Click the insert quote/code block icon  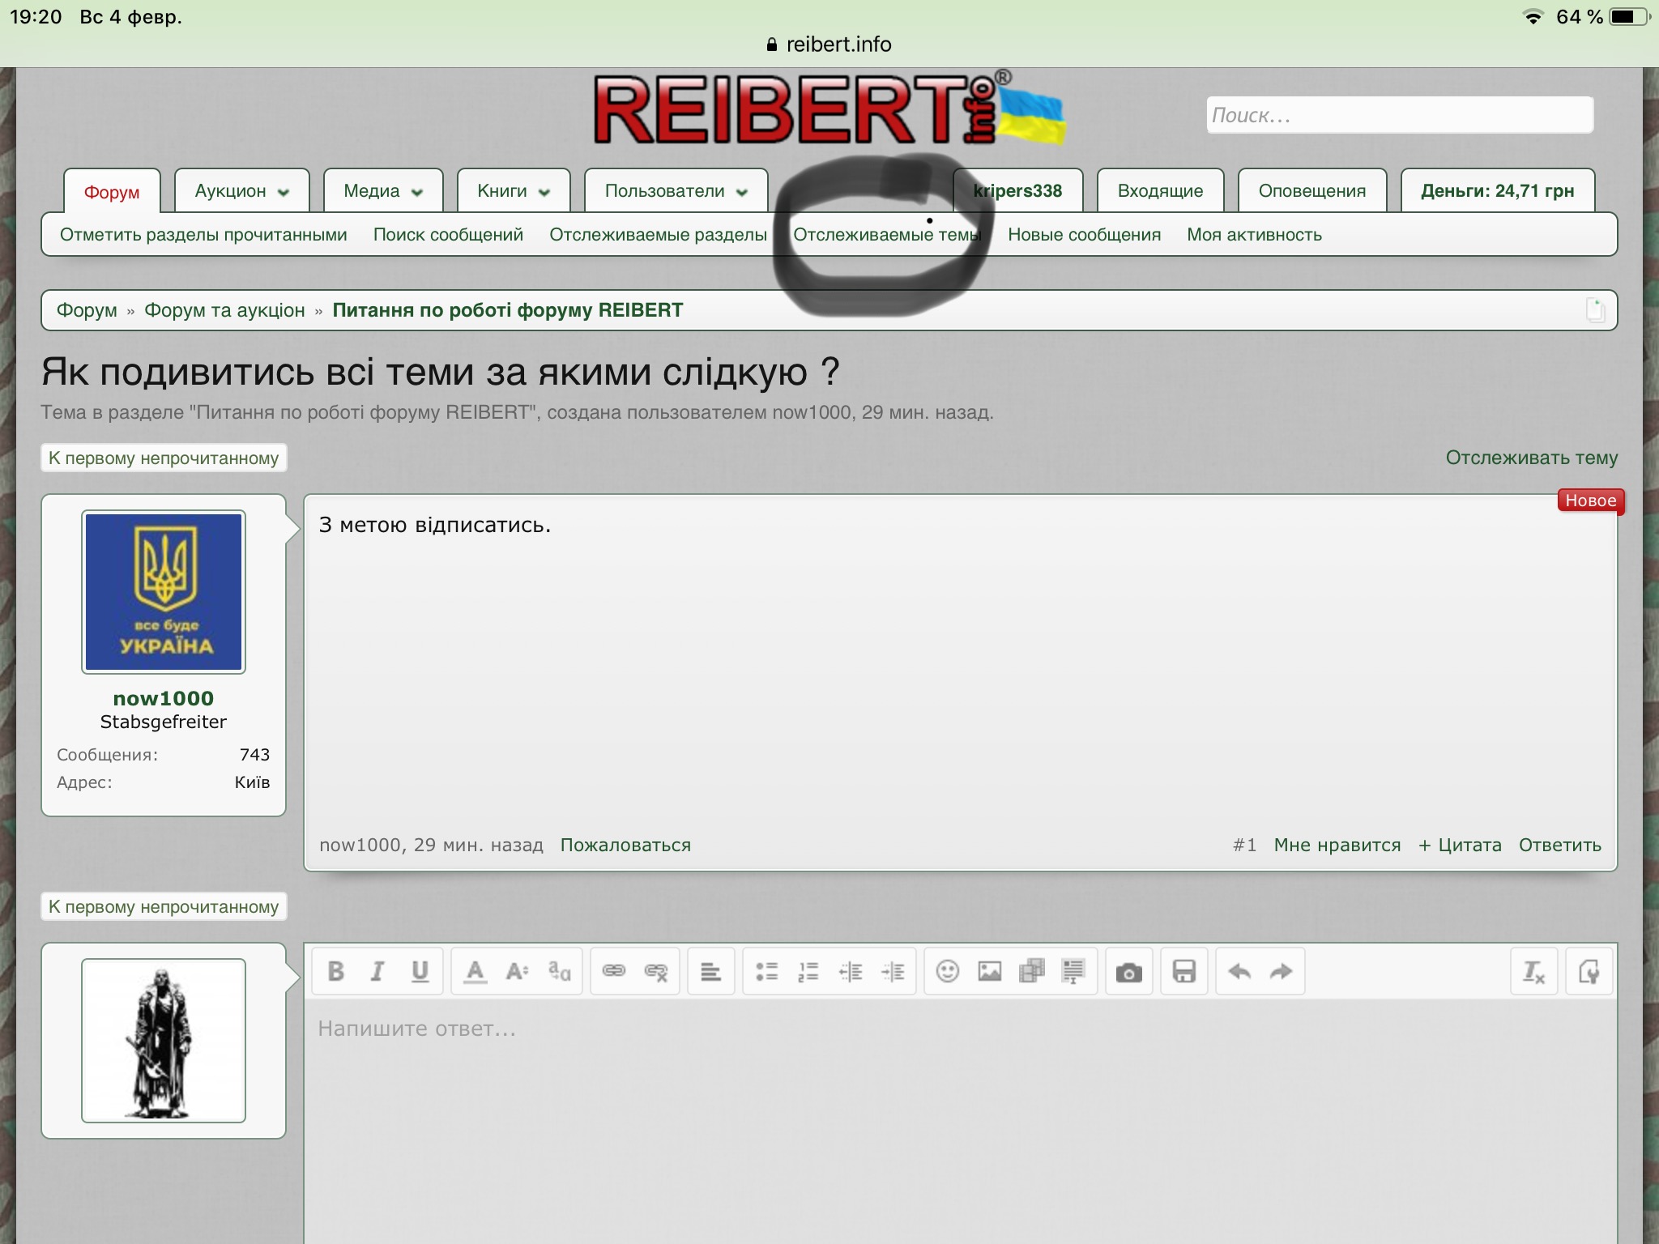(1073, 971)
